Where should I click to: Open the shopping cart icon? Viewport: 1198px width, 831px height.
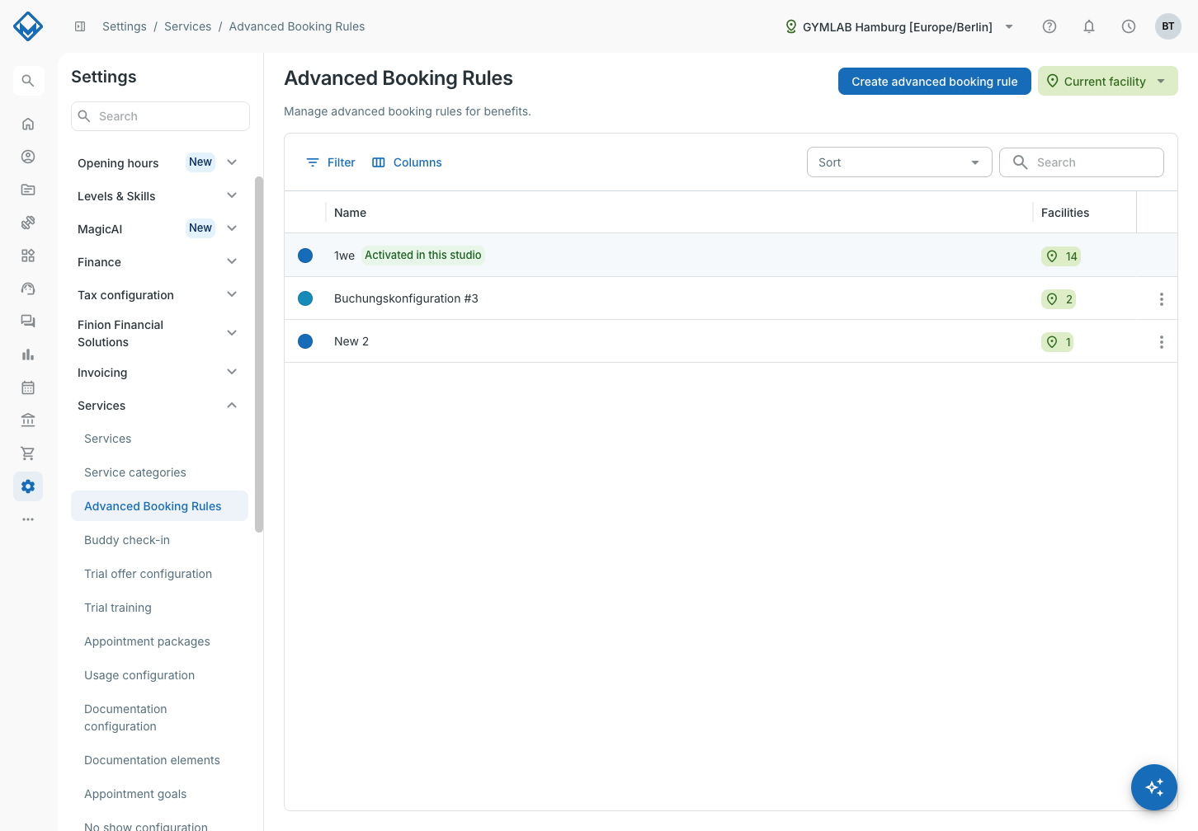tap(28, 453)
